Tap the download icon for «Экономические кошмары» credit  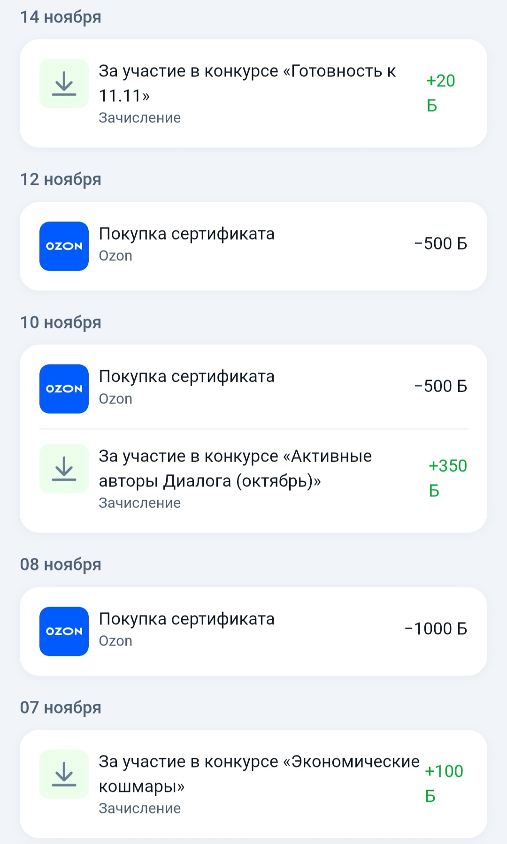tap(64, 774)
